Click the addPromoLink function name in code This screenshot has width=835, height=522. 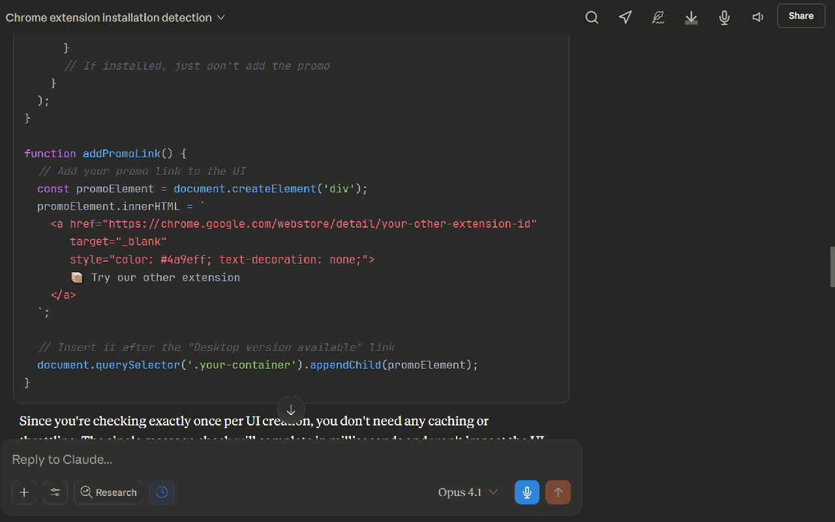click(x=121, y=154)
